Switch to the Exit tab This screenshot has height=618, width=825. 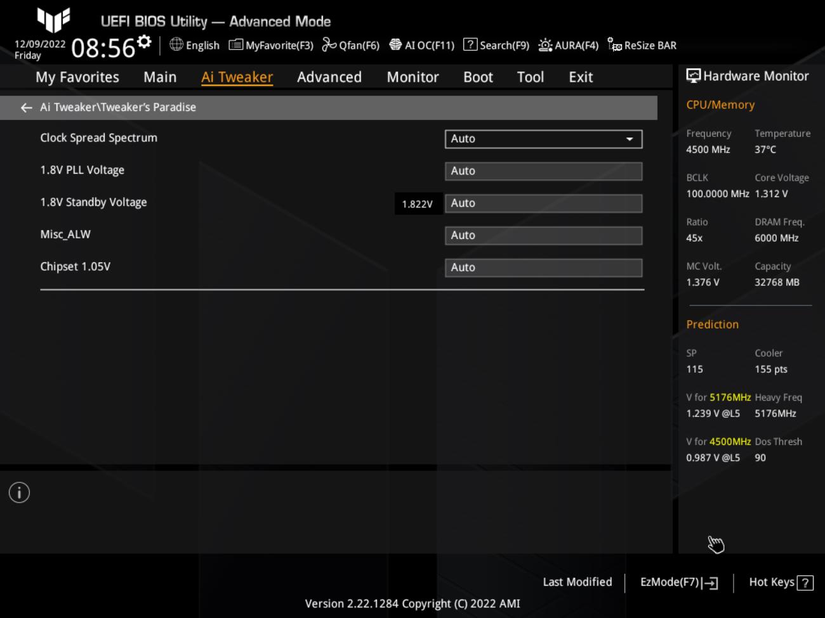pyautogui.click(x=581, y=77)
